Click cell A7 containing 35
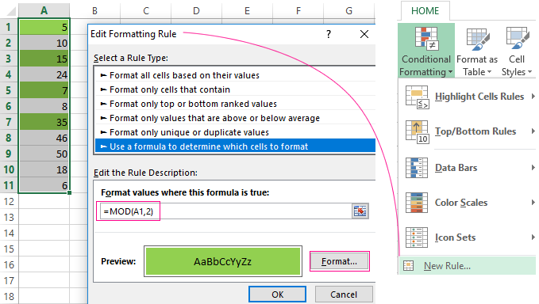The width and height of the screenshot is (539, 304). pyautogui.click(x=44, y=123)
